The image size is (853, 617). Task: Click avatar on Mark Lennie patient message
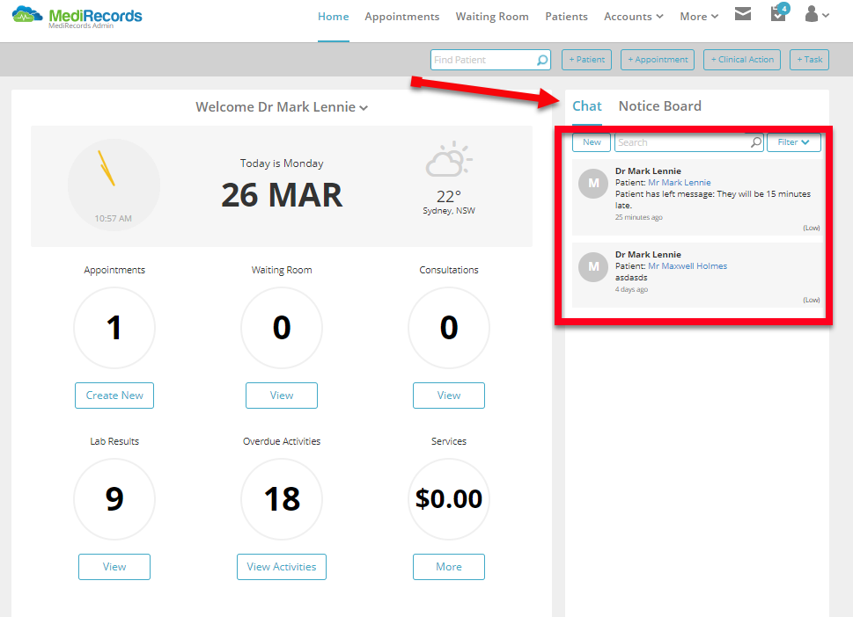593,184
